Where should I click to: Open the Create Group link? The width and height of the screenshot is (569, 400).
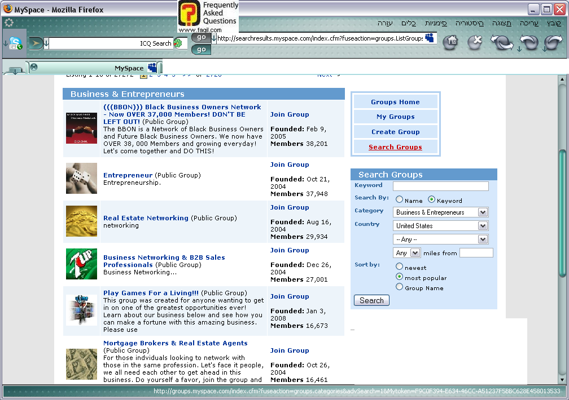pyautogui.click(x=395, y=132)
